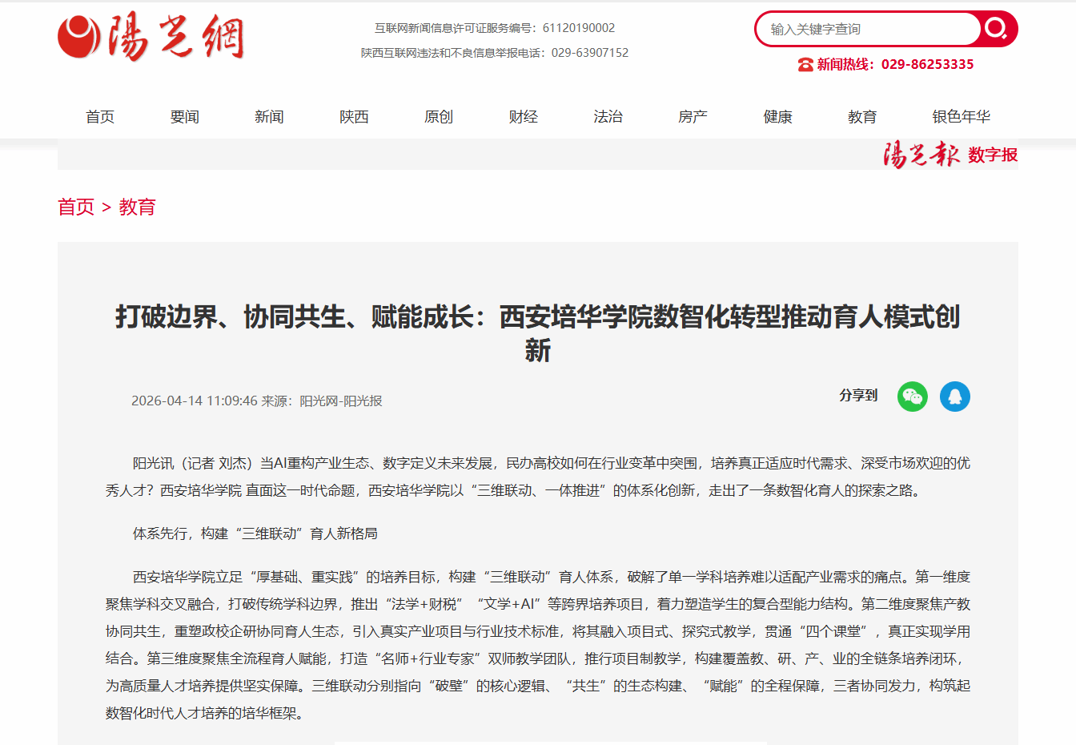
Task: Click the red telephone hotline icon
Action: [x=805, y=65]
